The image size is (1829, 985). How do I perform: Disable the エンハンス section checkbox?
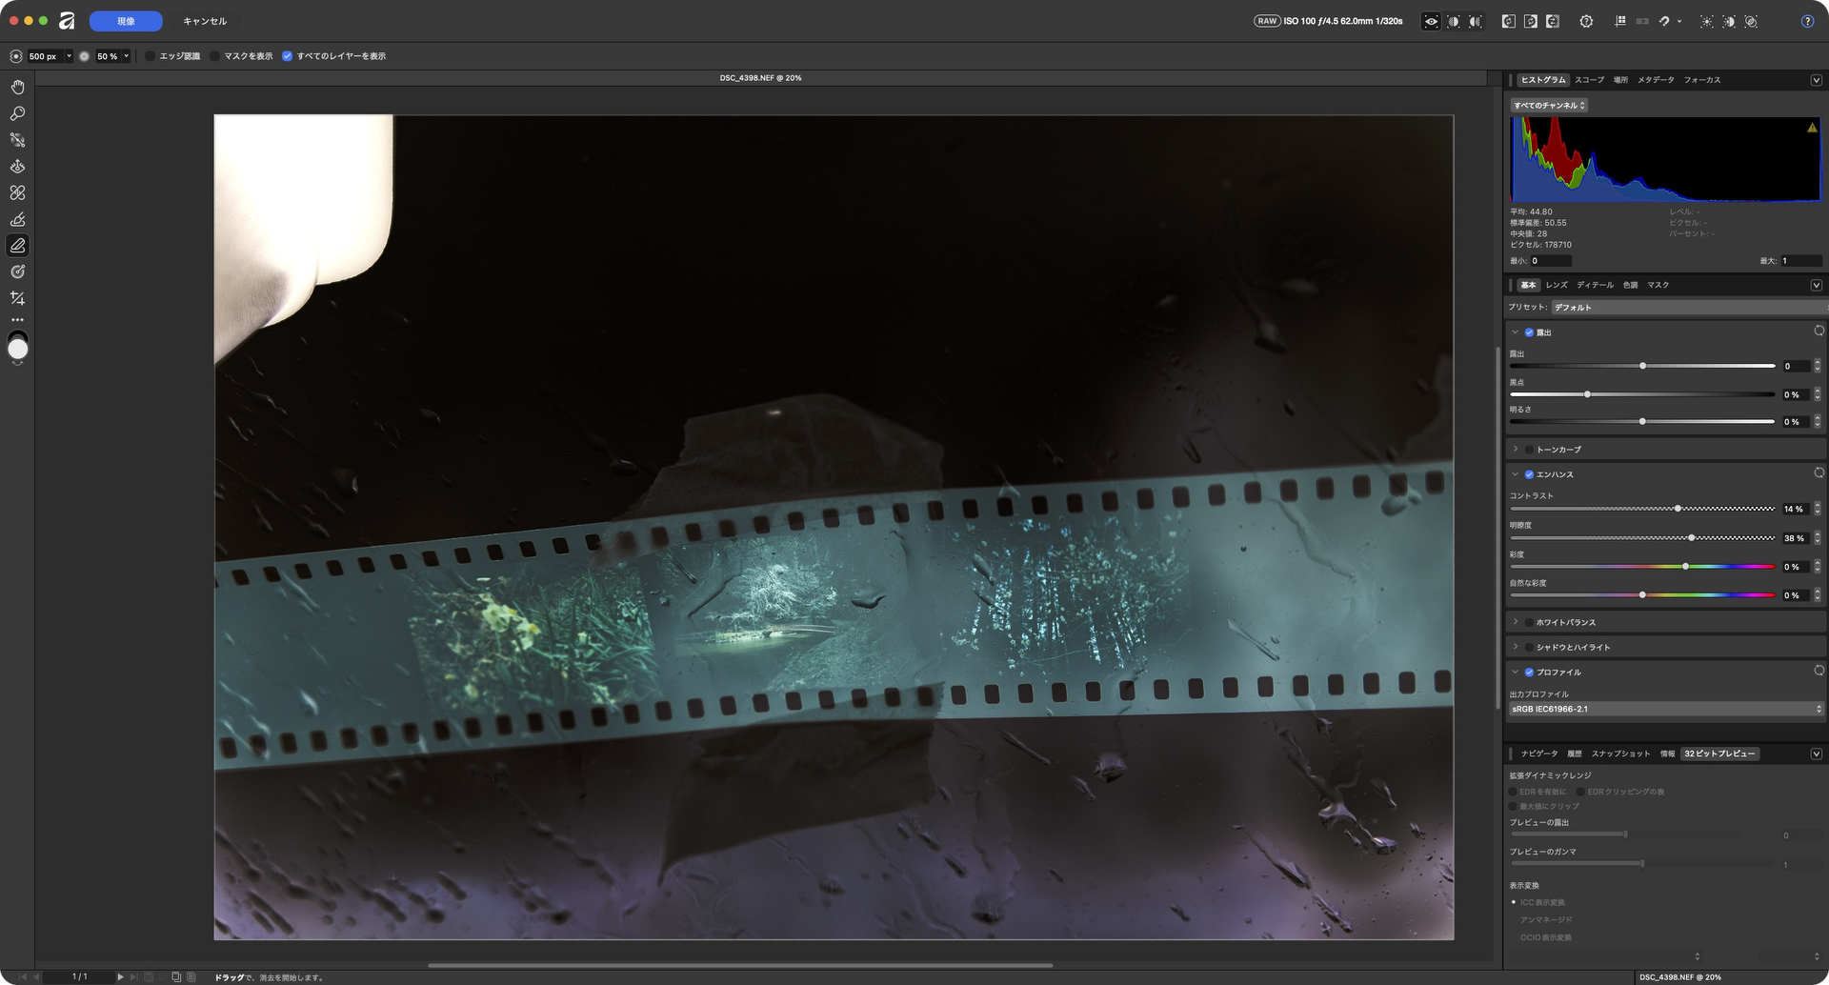click(1529, 474)
